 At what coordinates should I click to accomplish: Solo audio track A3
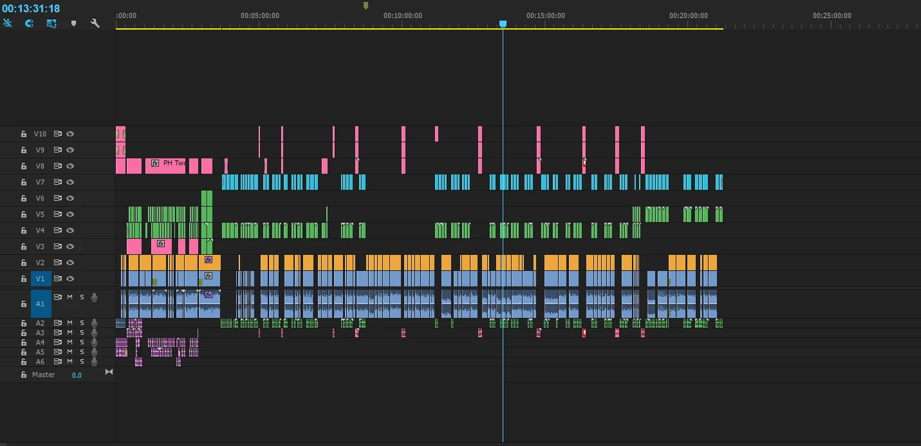(82, 333)
